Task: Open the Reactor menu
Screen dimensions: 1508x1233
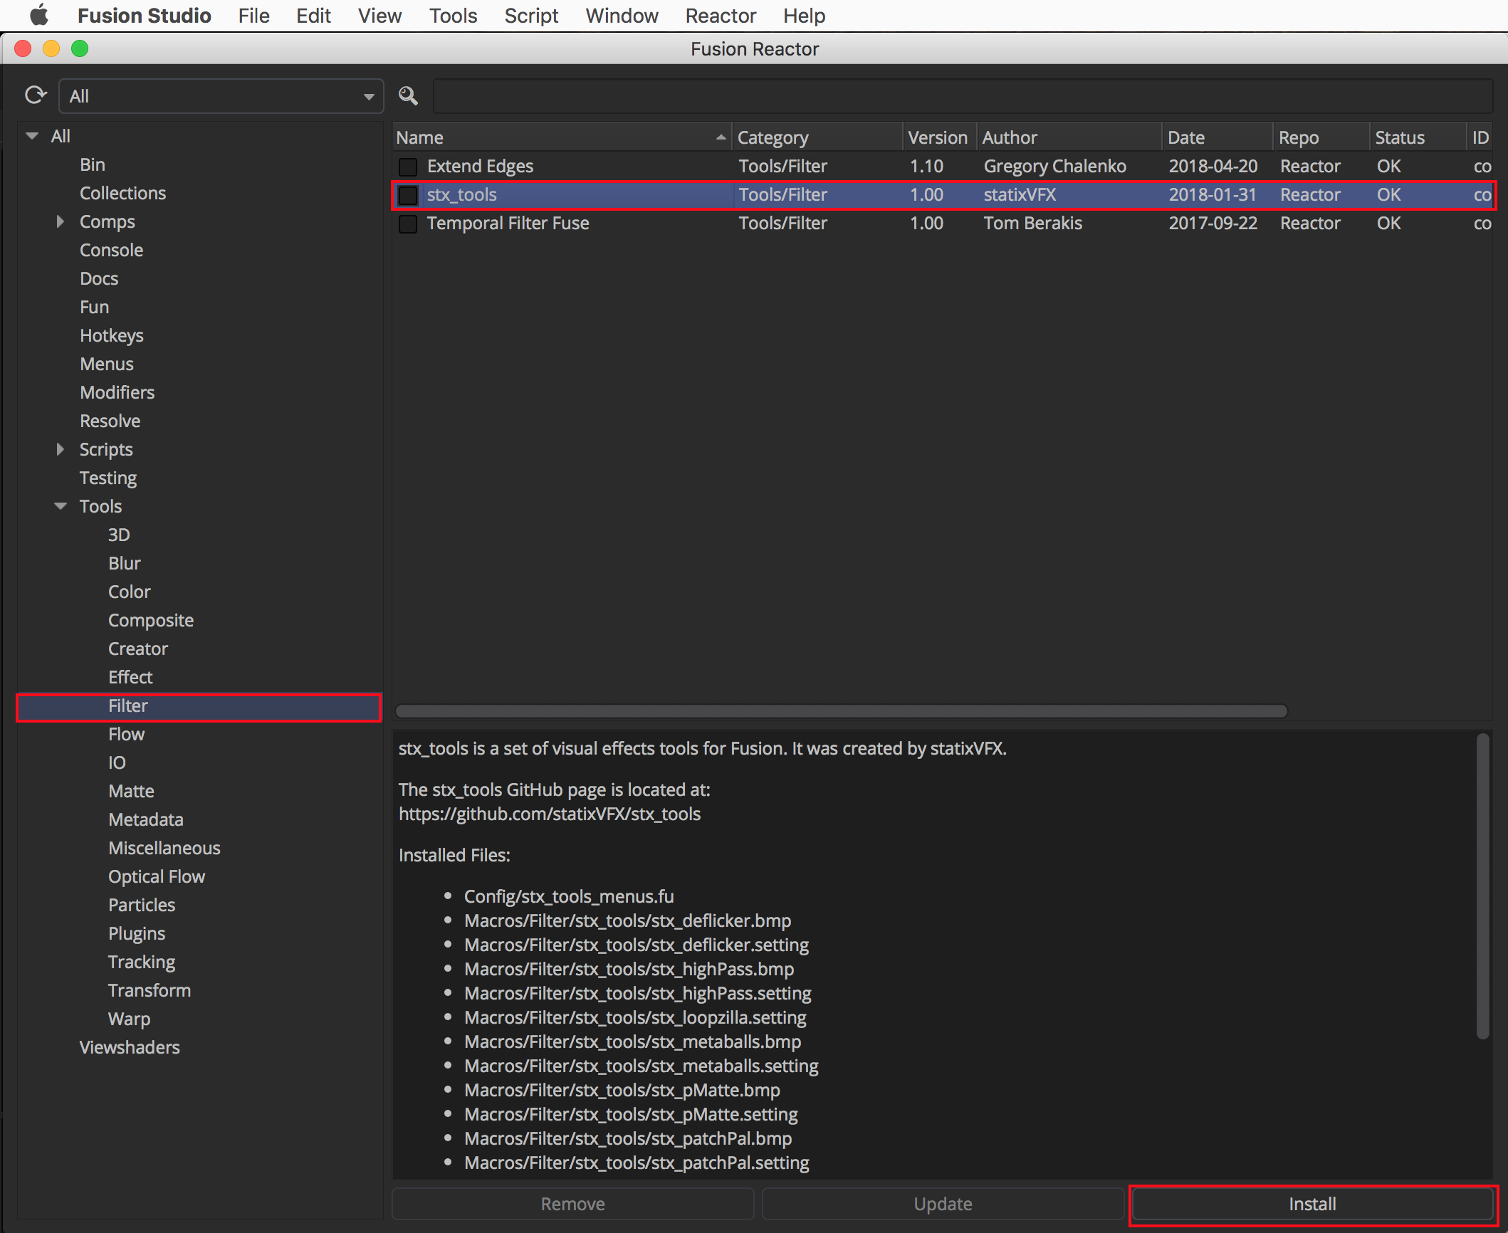Action: (x=721, y=15)
